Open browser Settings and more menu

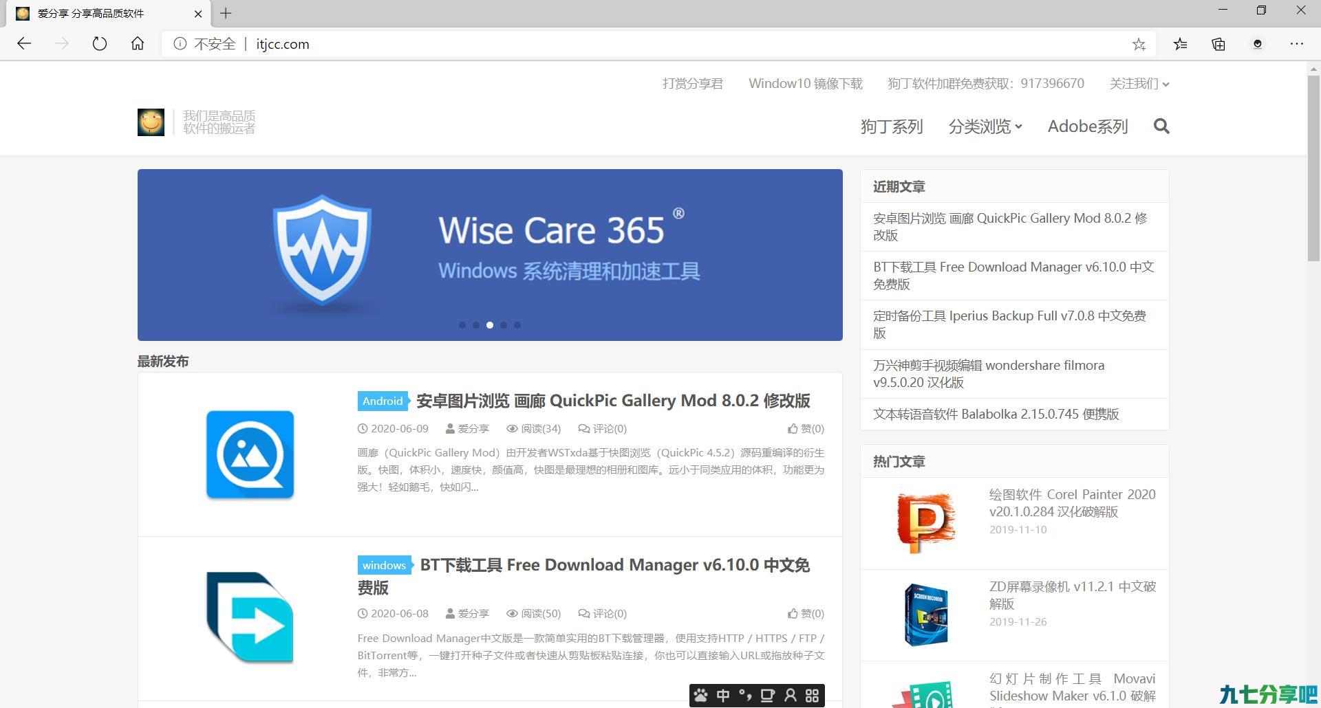click(x=1297, y=44)
